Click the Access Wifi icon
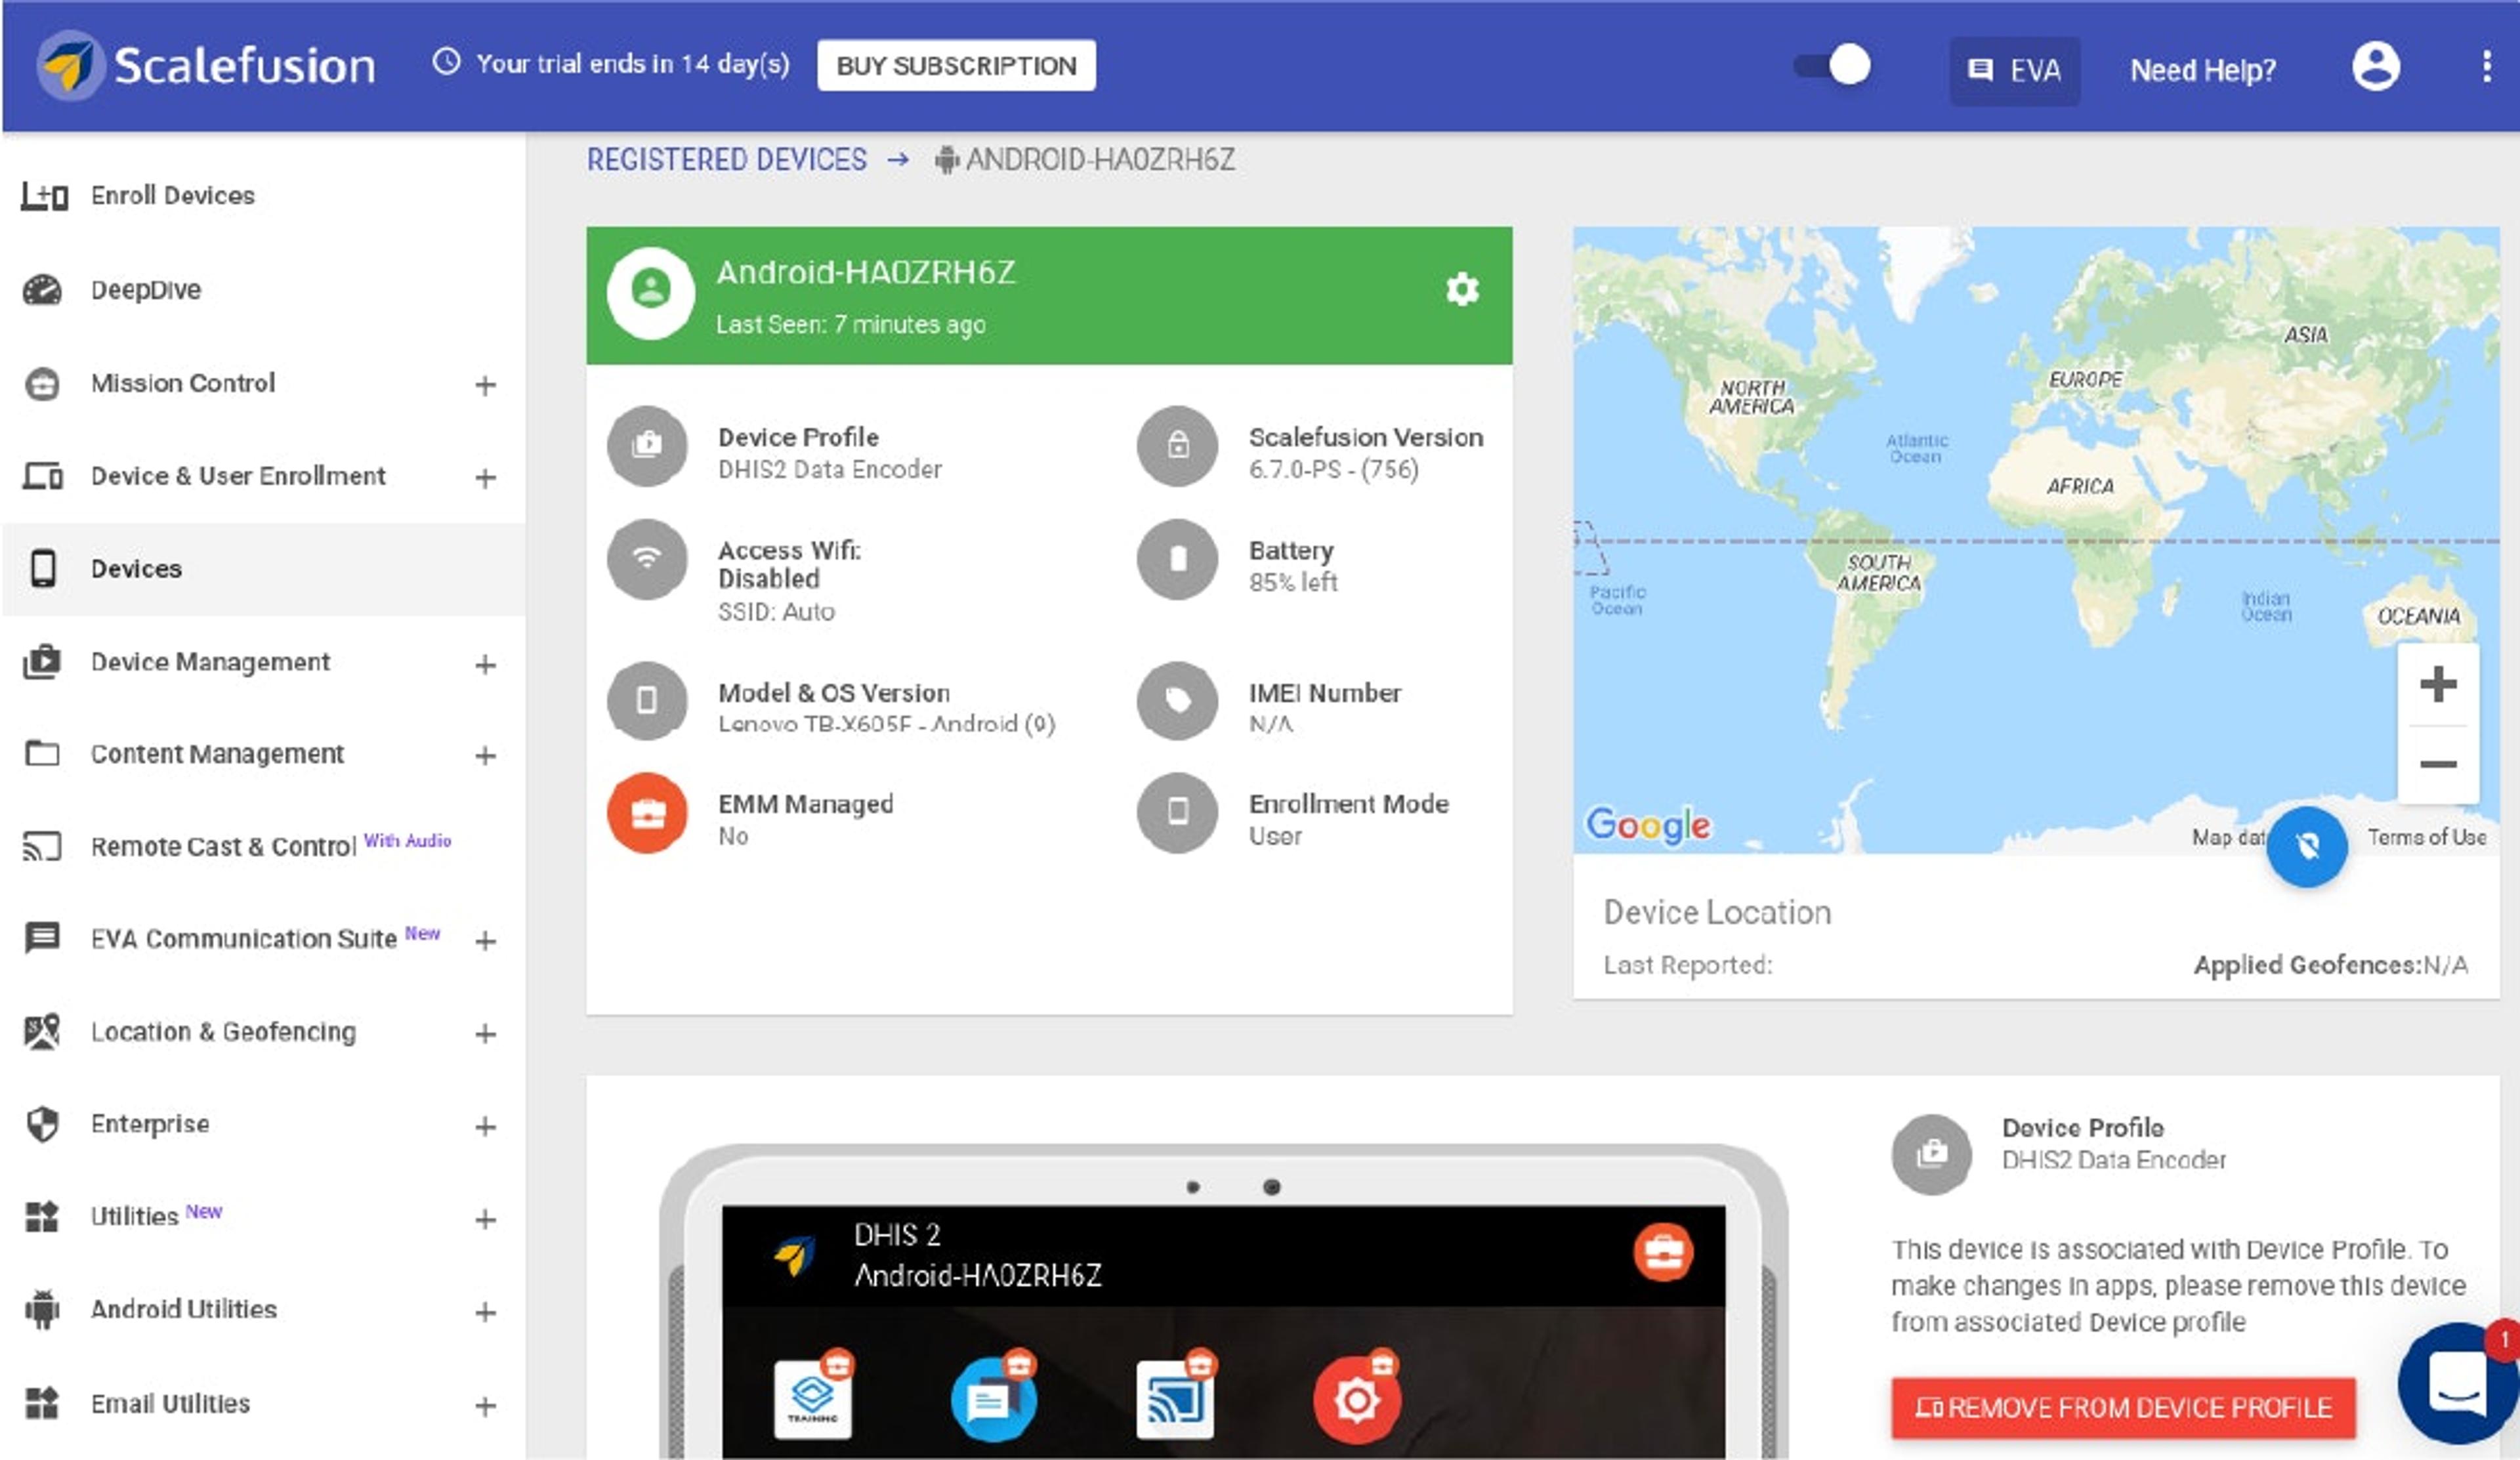2520x1460 pixels. (x=647, y=558)
